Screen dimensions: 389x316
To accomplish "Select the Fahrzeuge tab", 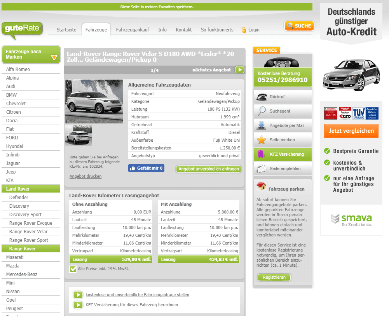I will coord(96,30).
